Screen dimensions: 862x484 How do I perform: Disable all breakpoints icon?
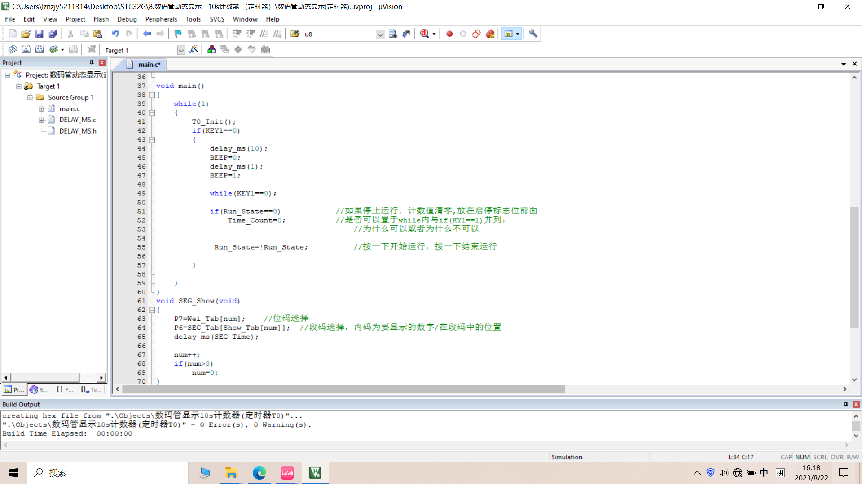[x=476, y=34]
